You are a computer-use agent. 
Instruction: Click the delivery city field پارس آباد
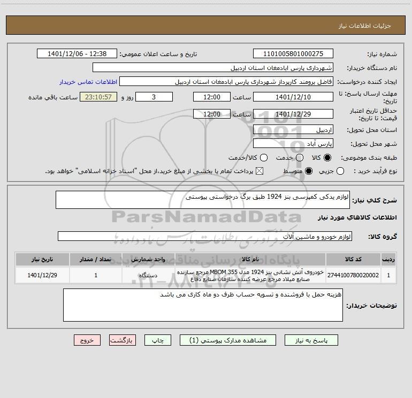[x=293, y=143]
